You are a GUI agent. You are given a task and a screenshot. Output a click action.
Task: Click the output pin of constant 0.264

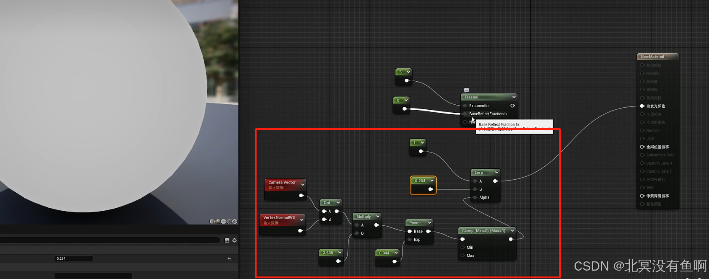click(x=430, y=189)
